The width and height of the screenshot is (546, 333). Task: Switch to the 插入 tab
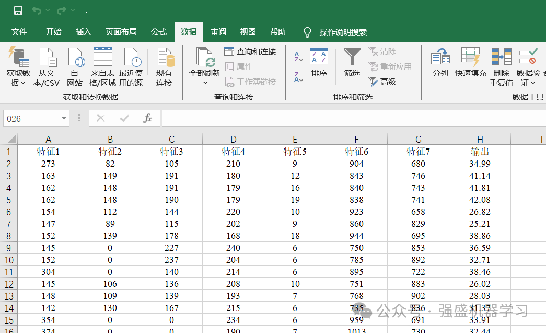point(84,32)
